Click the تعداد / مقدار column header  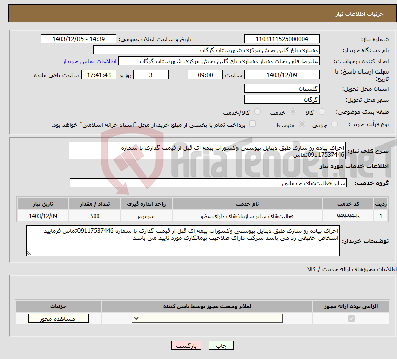pyautogui.click(x=95, y=204)
